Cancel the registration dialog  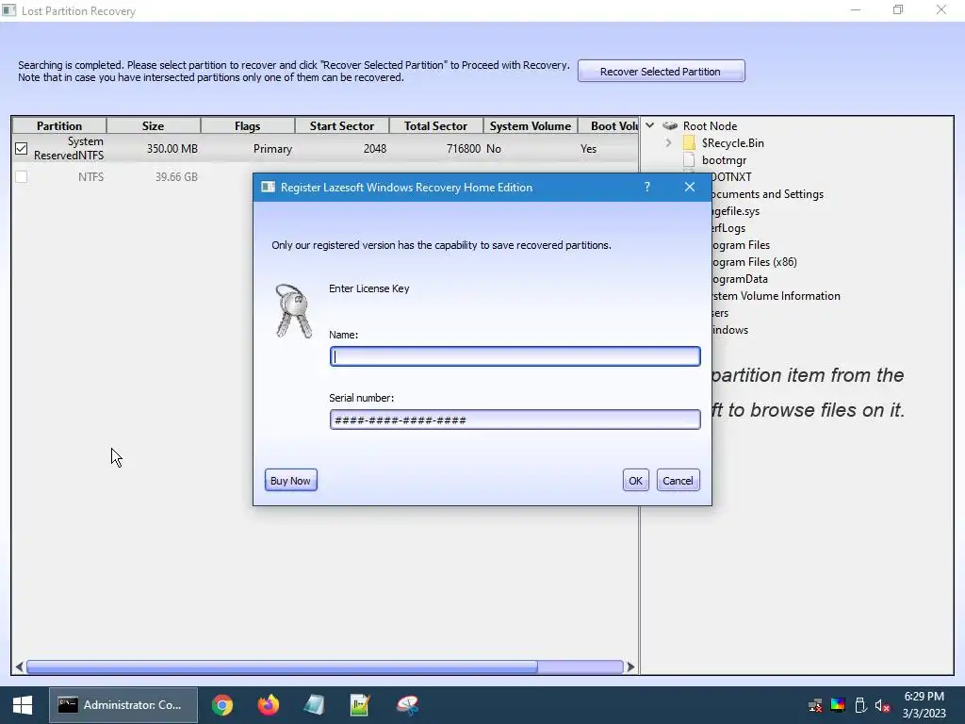click(x=678, y=481)
